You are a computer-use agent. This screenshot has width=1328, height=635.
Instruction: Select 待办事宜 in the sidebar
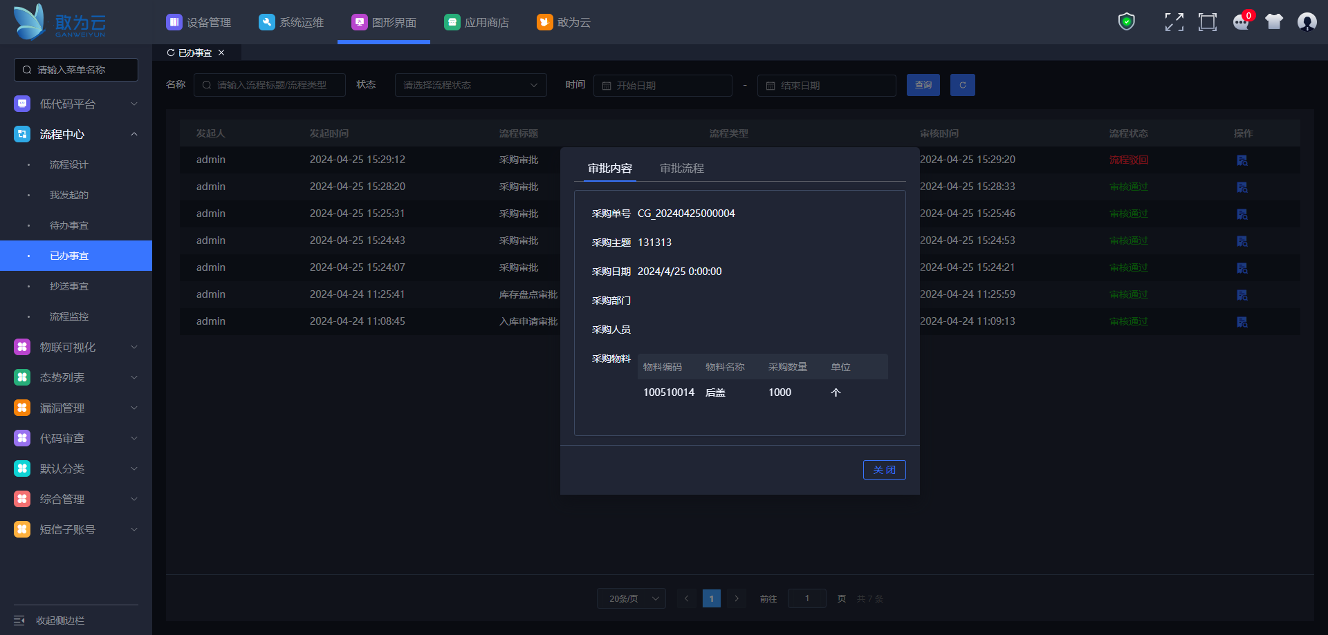coord(69,225)
